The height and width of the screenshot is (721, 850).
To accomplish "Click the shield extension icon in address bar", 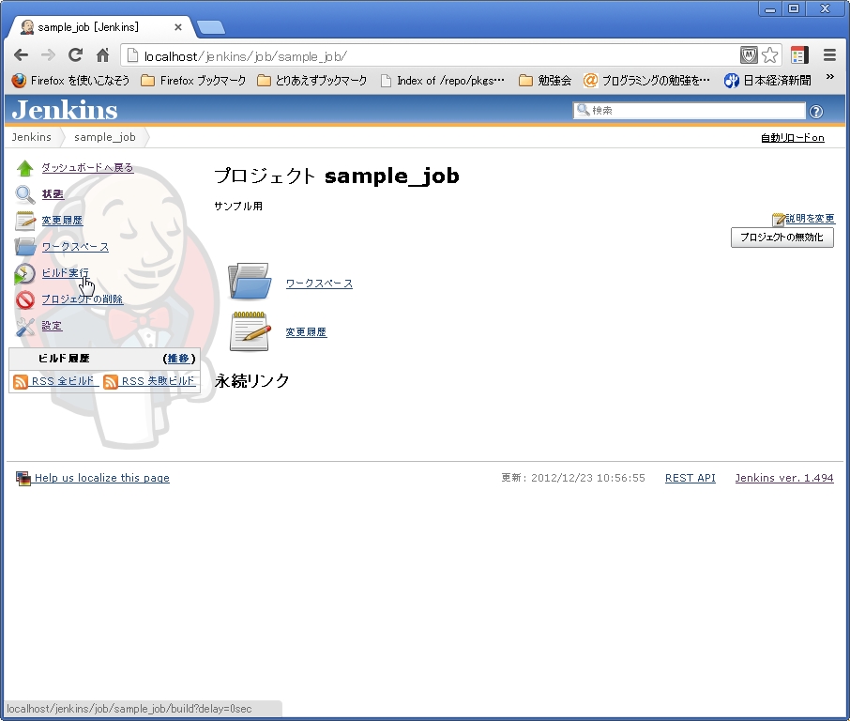I will 749,54.
